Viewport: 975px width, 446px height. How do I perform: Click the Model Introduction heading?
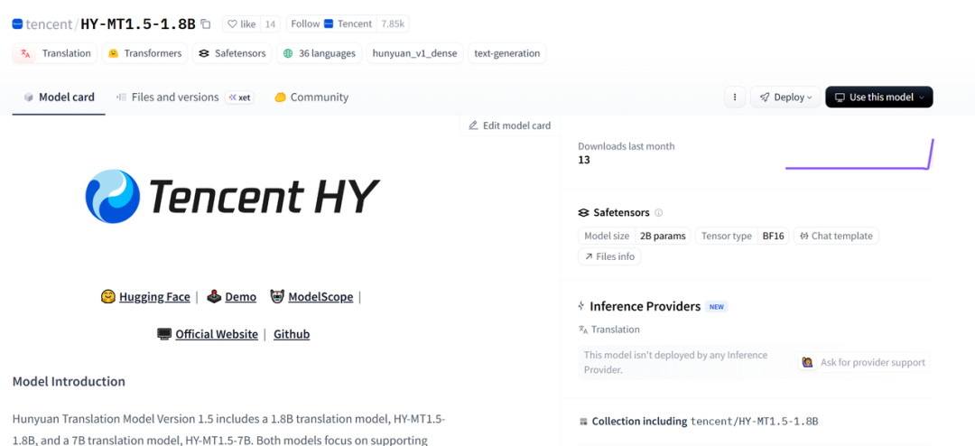click(x=69, y=381)
